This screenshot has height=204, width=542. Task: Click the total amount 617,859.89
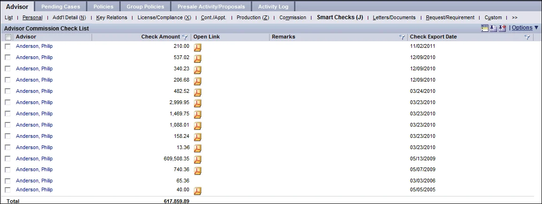[176, 201]
